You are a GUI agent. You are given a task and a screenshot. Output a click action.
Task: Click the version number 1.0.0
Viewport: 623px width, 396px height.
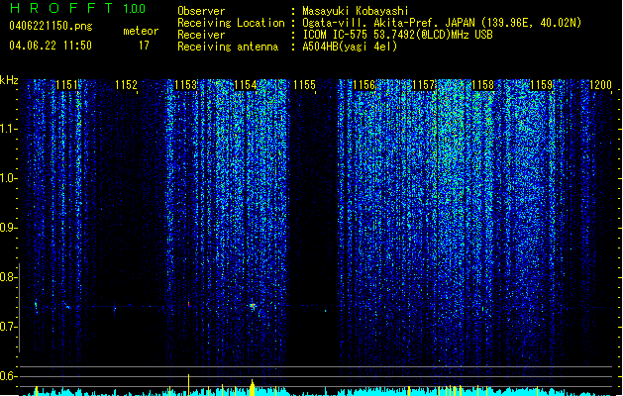pyautogui.click(x=134, y=8)
